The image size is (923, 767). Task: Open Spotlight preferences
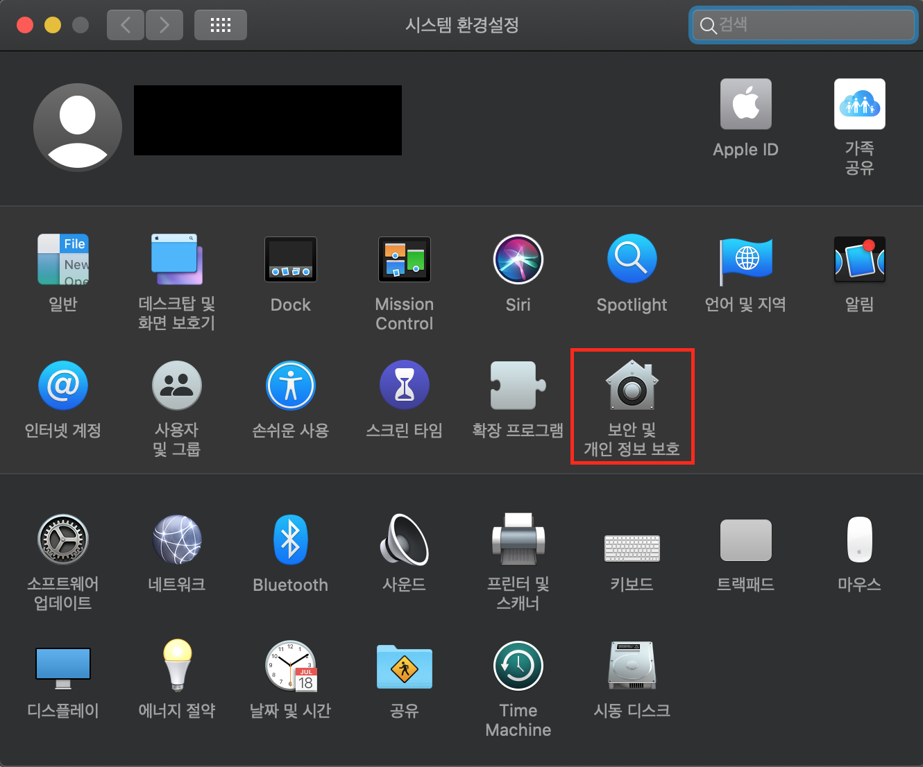point(632,260)
